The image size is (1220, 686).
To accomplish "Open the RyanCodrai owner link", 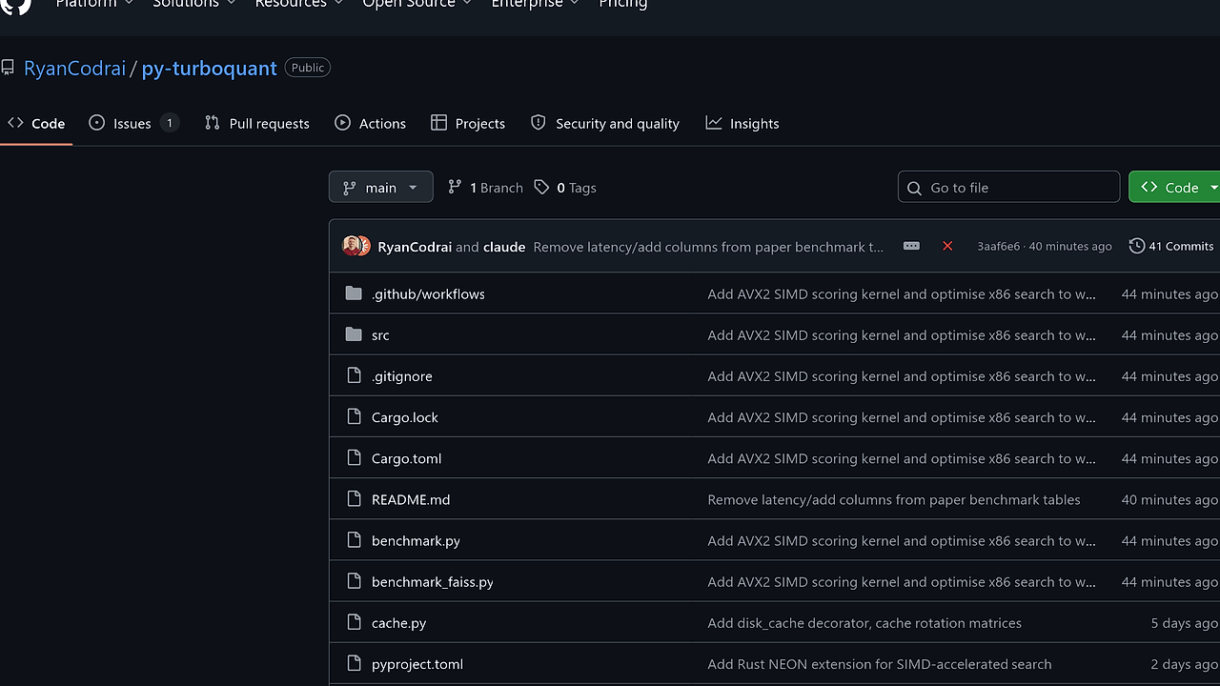I will pos(74,68).
